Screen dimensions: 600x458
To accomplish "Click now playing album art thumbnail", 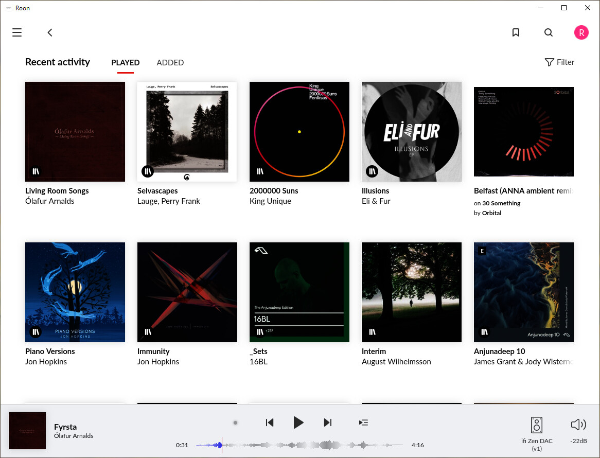I will point(27,430).
